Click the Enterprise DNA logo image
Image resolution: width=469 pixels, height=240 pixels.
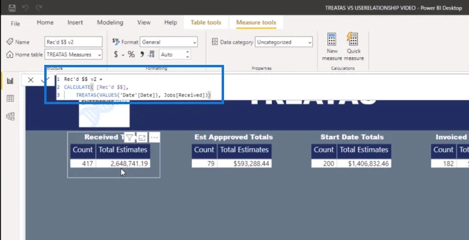(104, 115)
